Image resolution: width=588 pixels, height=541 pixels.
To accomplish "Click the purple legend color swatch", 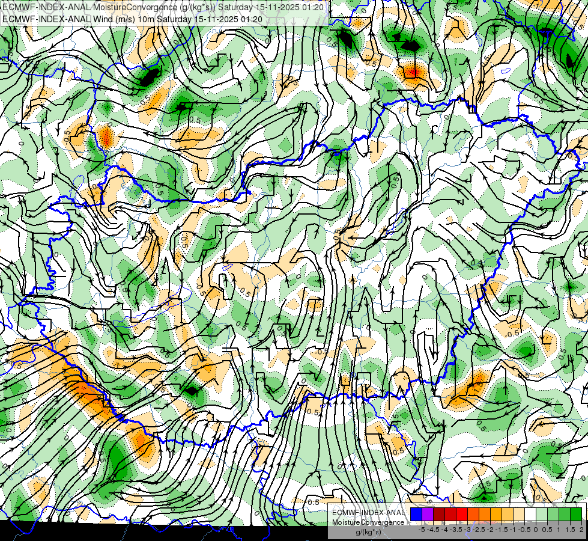I will point(428,514).
